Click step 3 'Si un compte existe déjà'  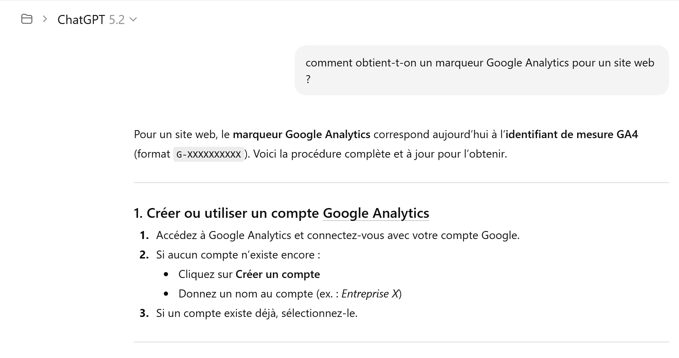coord(257,313)
